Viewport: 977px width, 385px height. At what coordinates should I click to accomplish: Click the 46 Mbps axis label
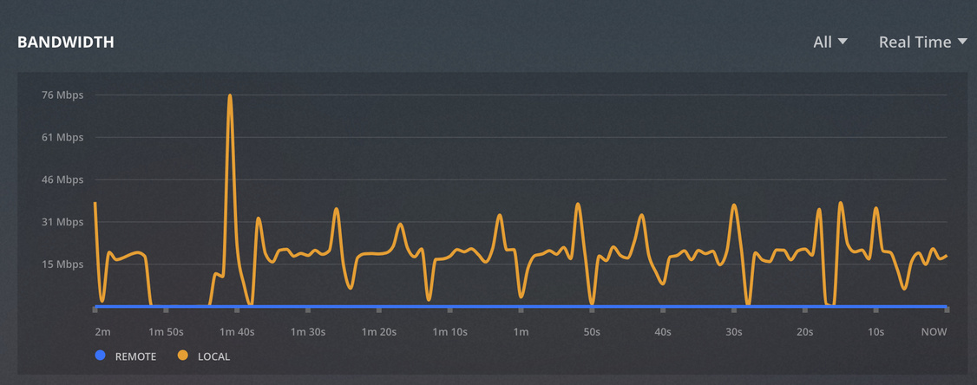point(62,179)
